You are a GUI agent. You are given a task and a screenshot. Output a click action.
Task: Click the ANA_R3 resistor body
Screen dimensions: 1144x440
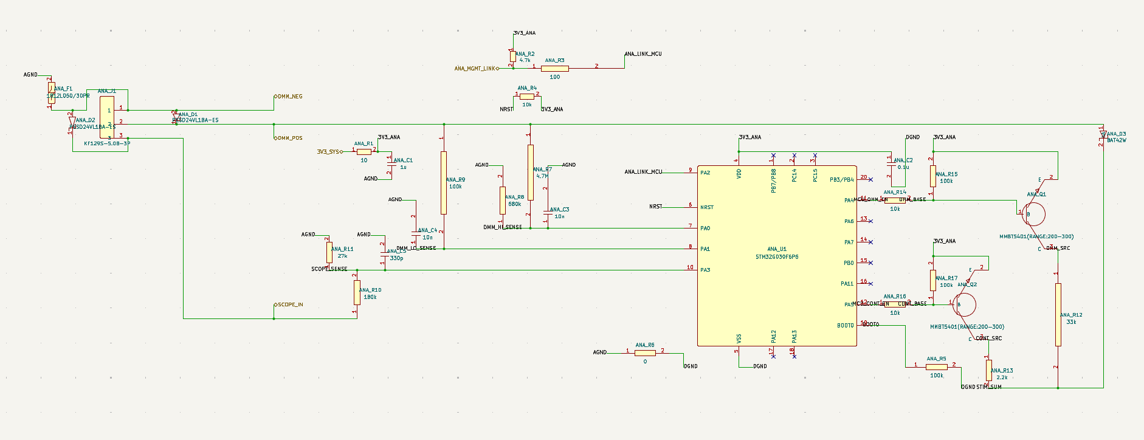pyautogui.click(x=555, y=69)
